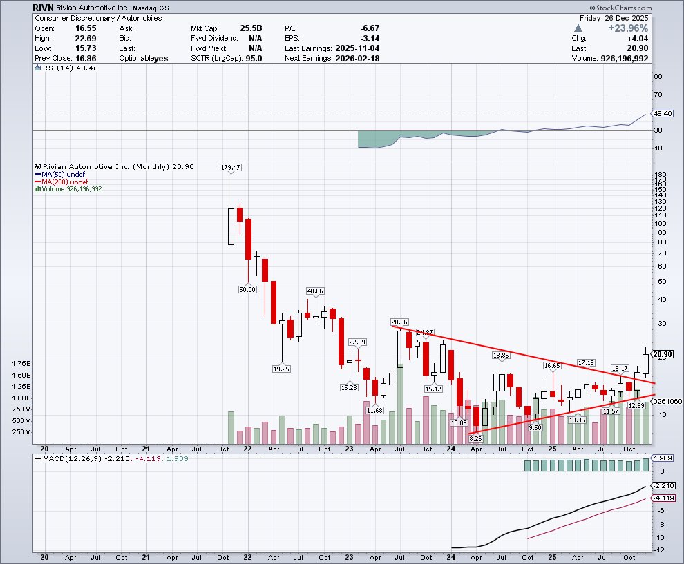Click the EPS -3.14 value

[x=370, y=39]
